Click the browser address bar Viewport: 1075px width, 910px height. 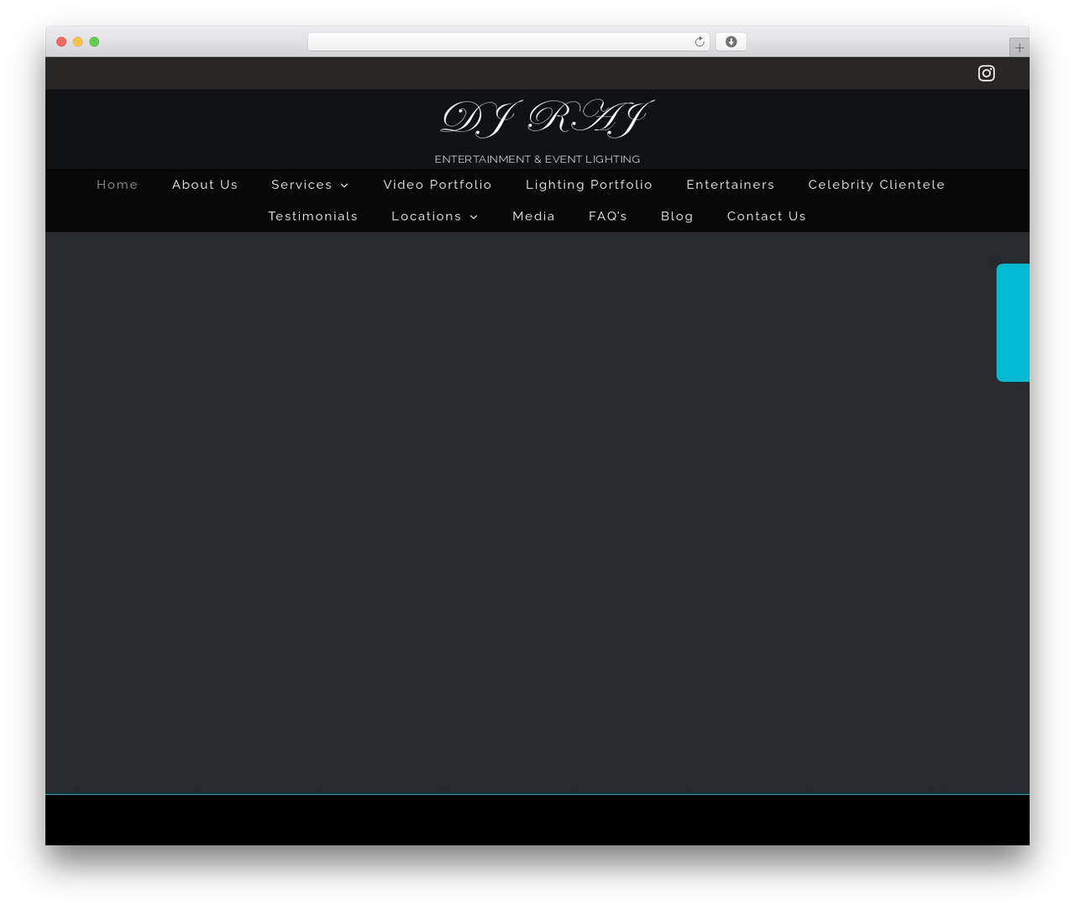[509, 42]
